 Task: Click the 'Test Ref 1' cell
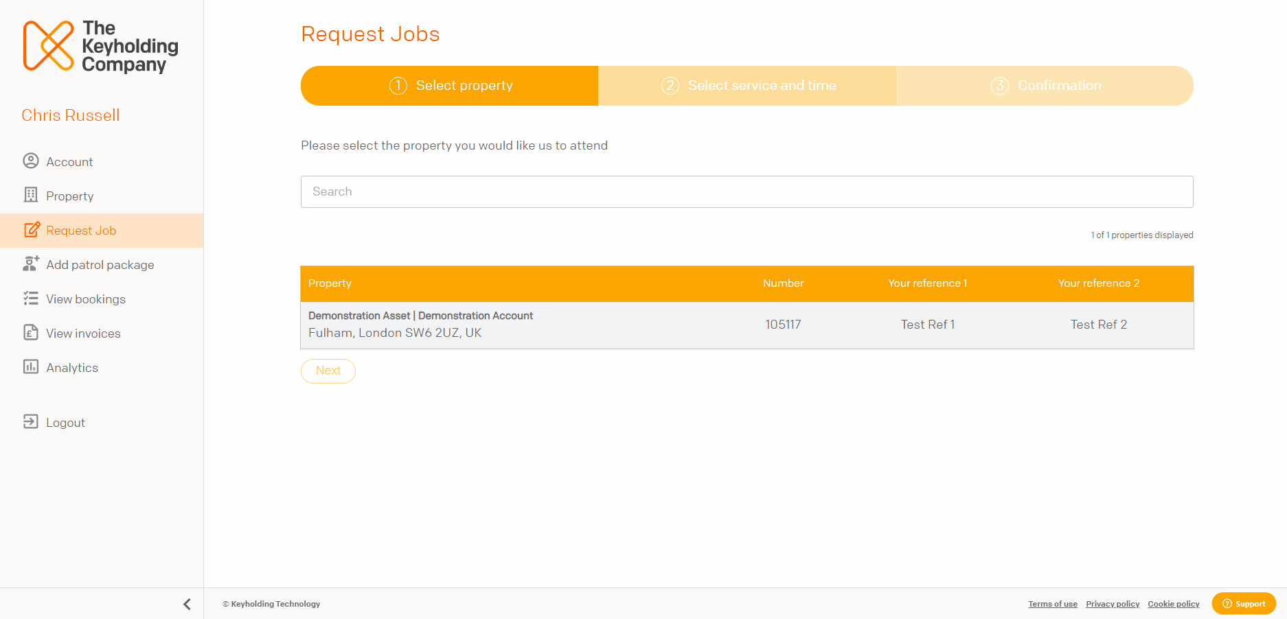point(928,325)
